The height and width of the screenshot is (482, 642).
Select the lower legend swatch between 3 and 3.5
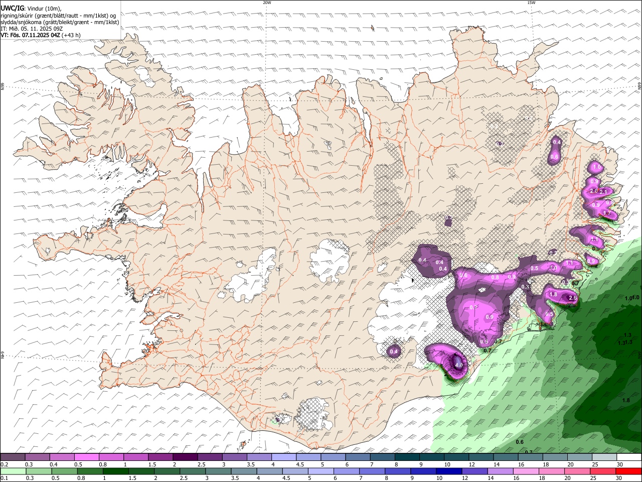[218, 471]
